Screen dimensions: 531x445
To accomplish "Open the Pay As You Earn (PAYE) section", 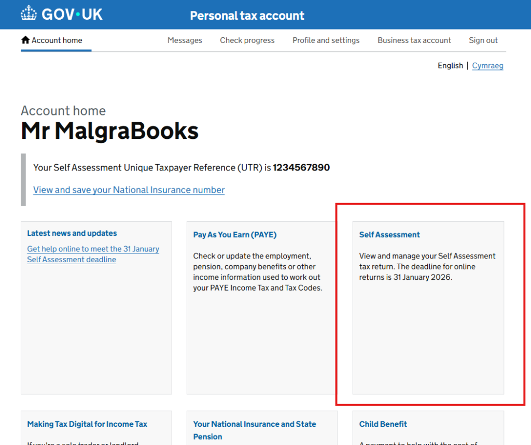I will 235,235.
